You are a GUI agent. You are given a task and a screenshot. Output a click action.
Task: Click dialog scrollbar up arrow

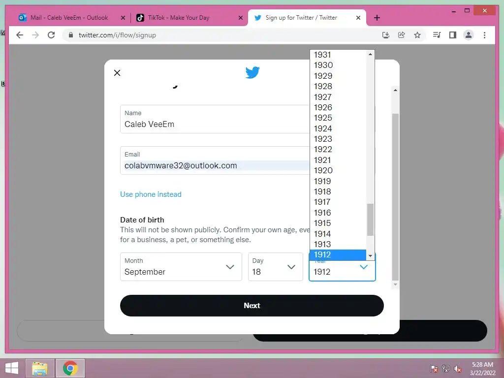pos(395,91)
